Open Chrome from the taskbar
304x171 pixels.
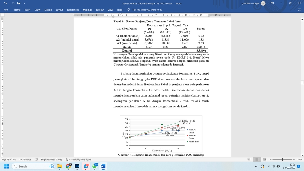tap(68, 166)
